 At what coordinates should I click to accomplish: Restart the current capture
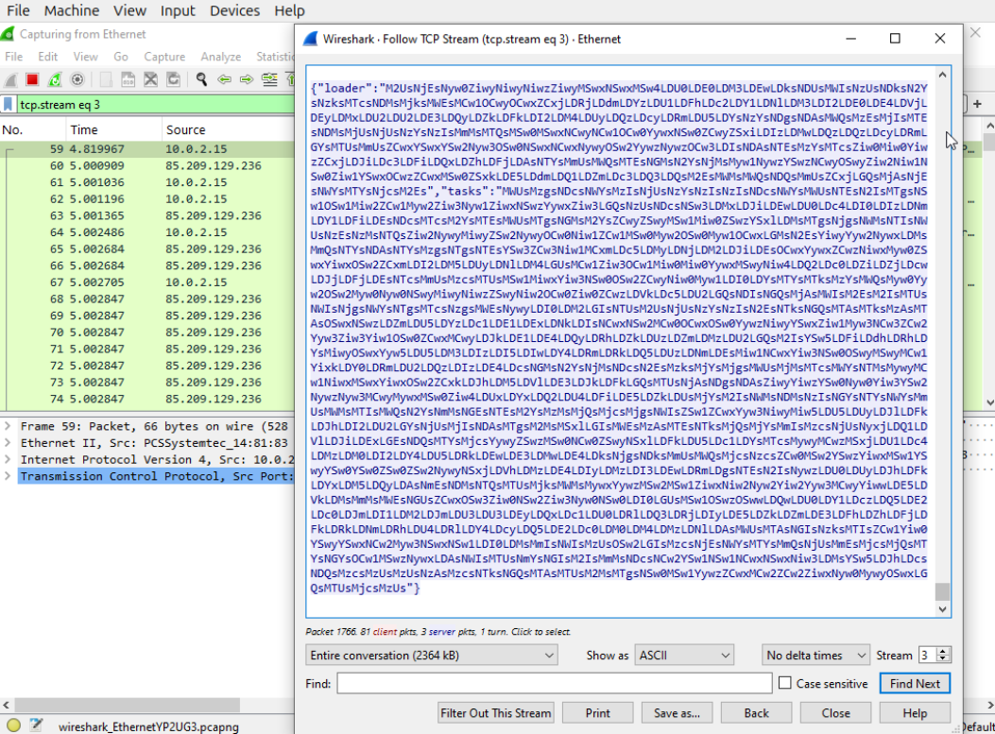(55, 80)
